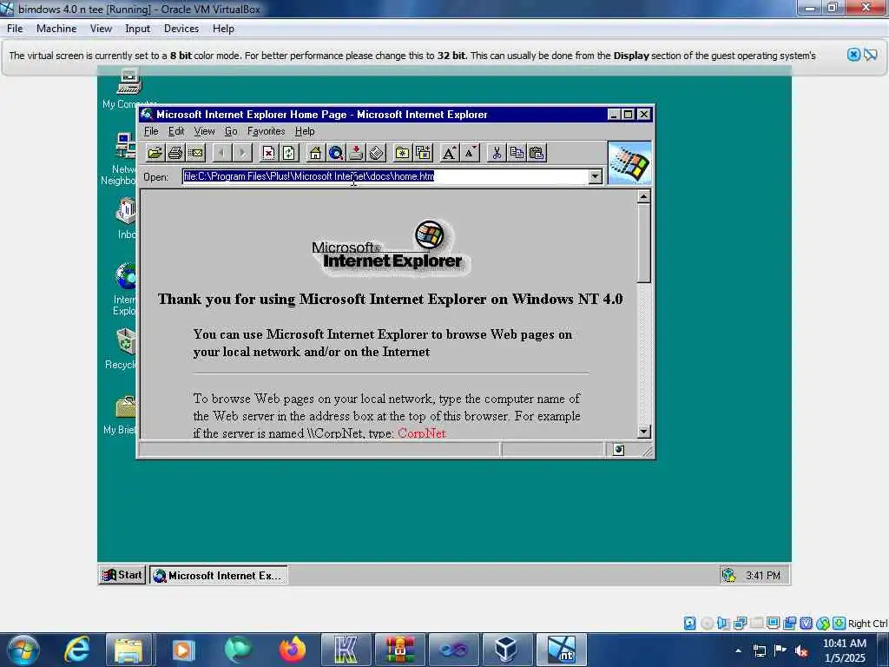
Task: Click the suppress notification icon beside close
Action: pyautogui.click(x=871, y=55)
